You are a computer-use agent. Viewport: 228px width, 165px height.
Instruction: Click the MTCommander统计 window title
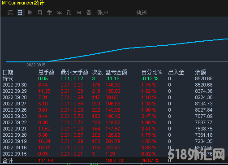[23, 3]
